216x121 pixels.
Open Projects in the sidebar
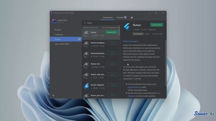click(x=58, y=30)
